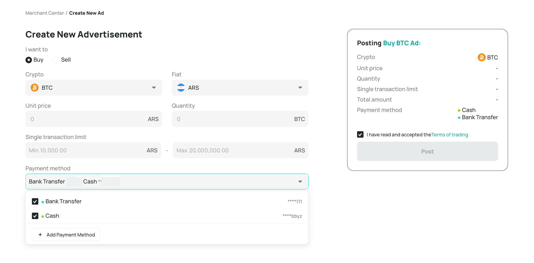Image resolution: width=534 pixels, height=263 pixels.
Task: Click the Single transaction limit label in summary
Action: pos(387,89)
